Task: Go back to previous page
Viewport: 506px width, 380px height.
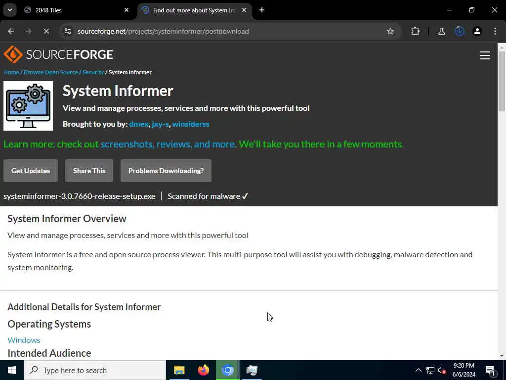Action: (x=11, y=31)
